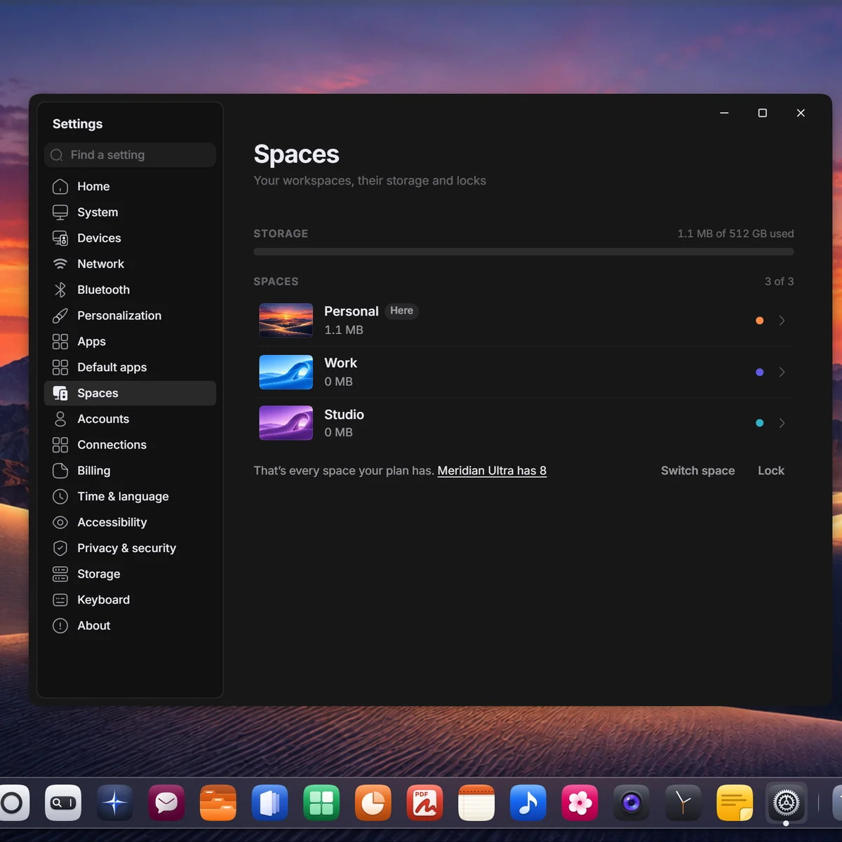Select the Storage drive icon
Screen dimensions: 842x842
tap(60, 574)
